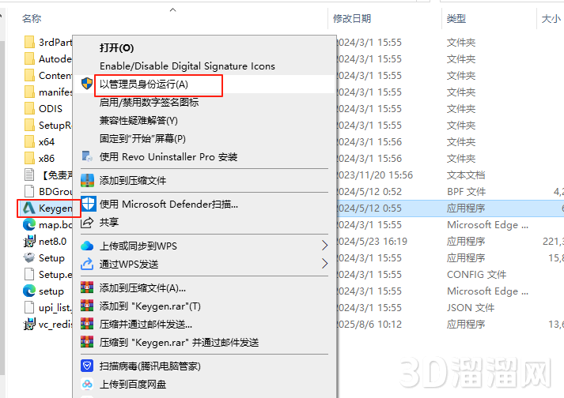Choose 使用 Revo Uninstaller Pro 安装
Viewport: 564px width, 398px height.
[x=168, y=156]
